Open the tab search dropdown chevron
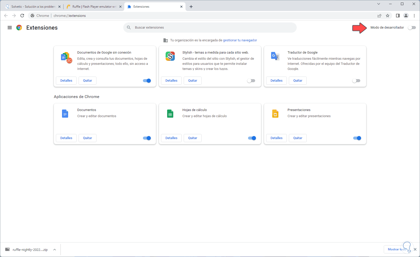This screenshot has width=420, height=257. pos(379,4)
